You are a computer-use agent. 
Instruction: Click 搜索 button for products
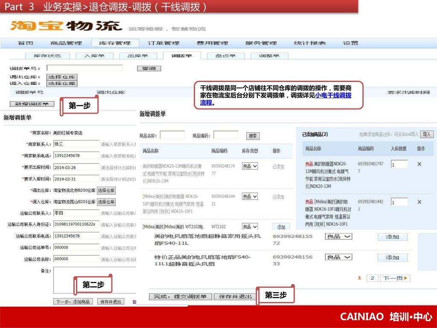point(253,136)
